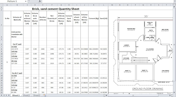Click cell containing 66.72943
Screen dimensions: 176x97
pos(84,59)
